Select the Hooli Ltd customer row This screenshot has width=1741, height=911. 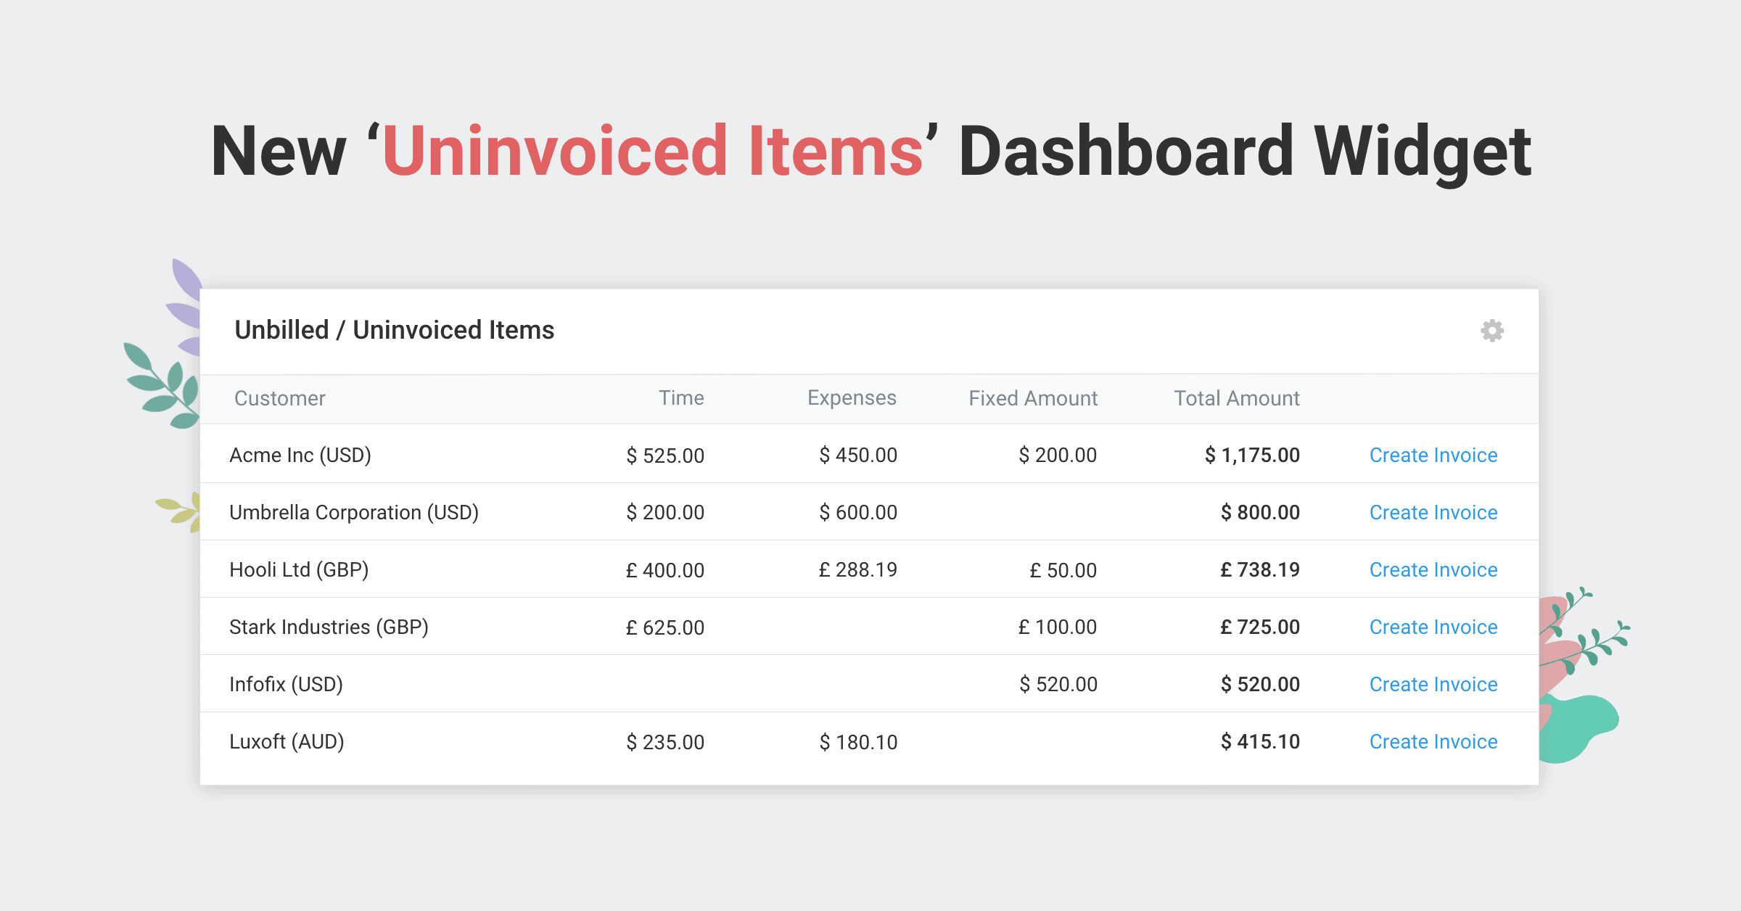[299, 569]
